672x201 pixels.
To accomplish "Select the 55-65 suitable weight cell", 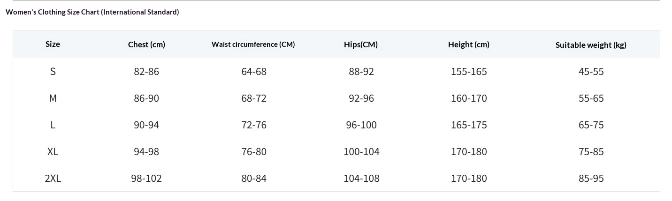I will coord(591,98).
